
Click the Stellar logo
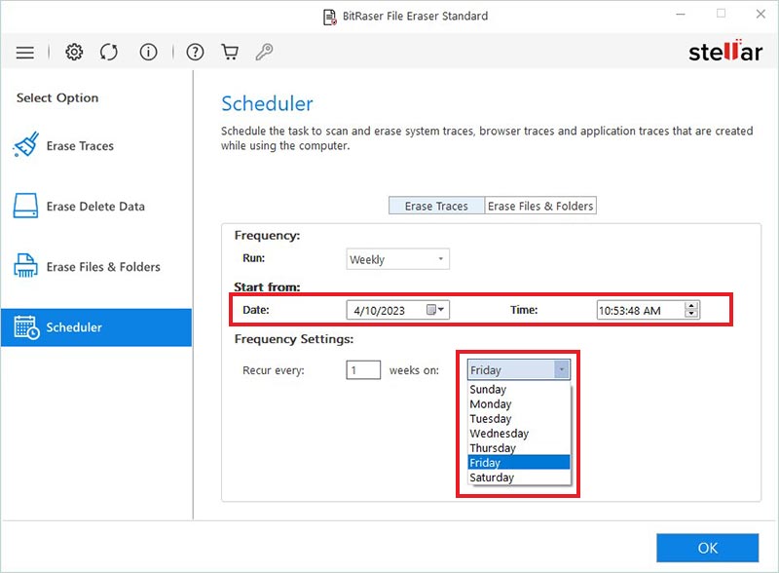[x=725, y=51]
